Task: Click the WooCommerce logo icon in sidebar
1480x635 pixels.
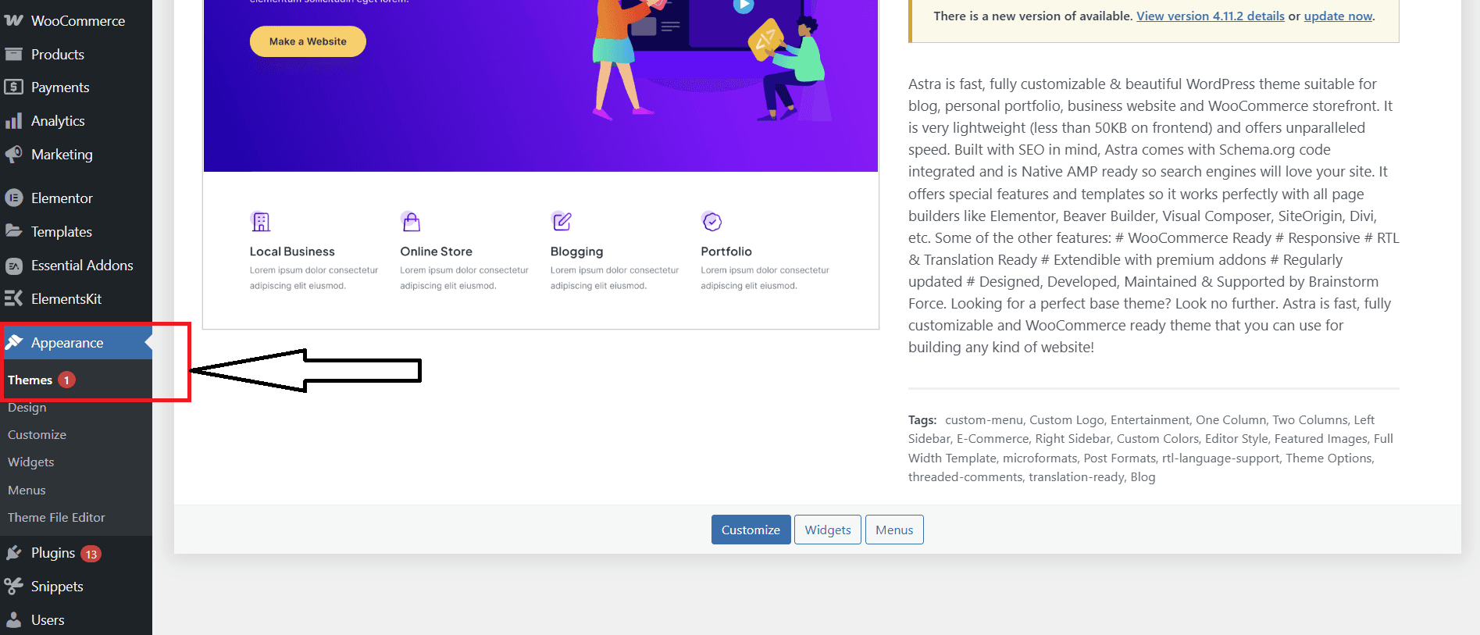Action: point(14,21)
